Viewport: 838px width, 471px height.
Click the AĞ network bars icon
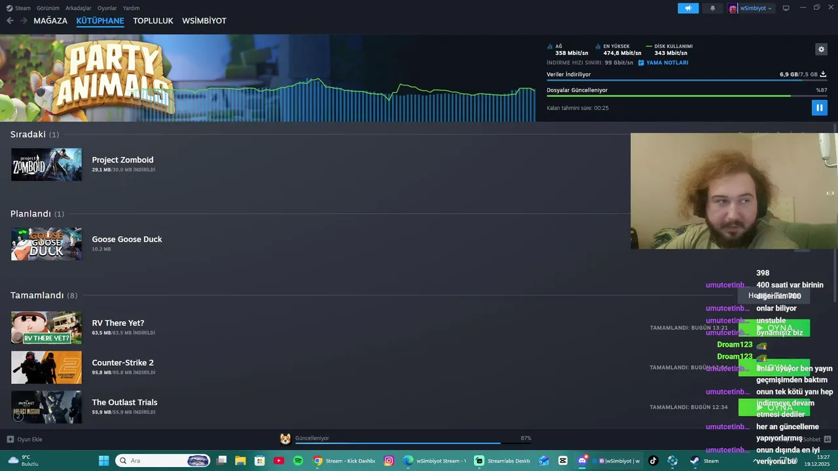click(x=550, y=46)
